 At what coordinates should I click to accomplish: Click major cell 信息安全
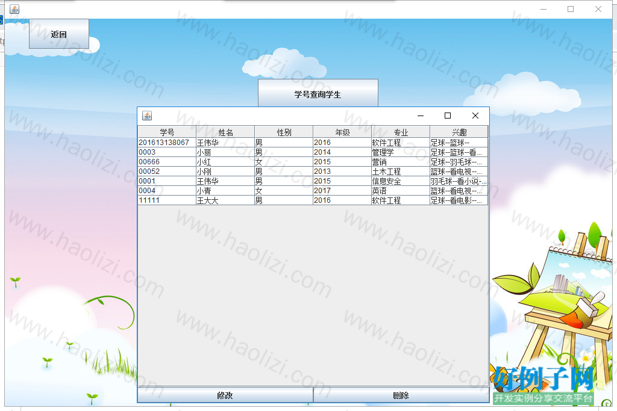coord(401,181)
